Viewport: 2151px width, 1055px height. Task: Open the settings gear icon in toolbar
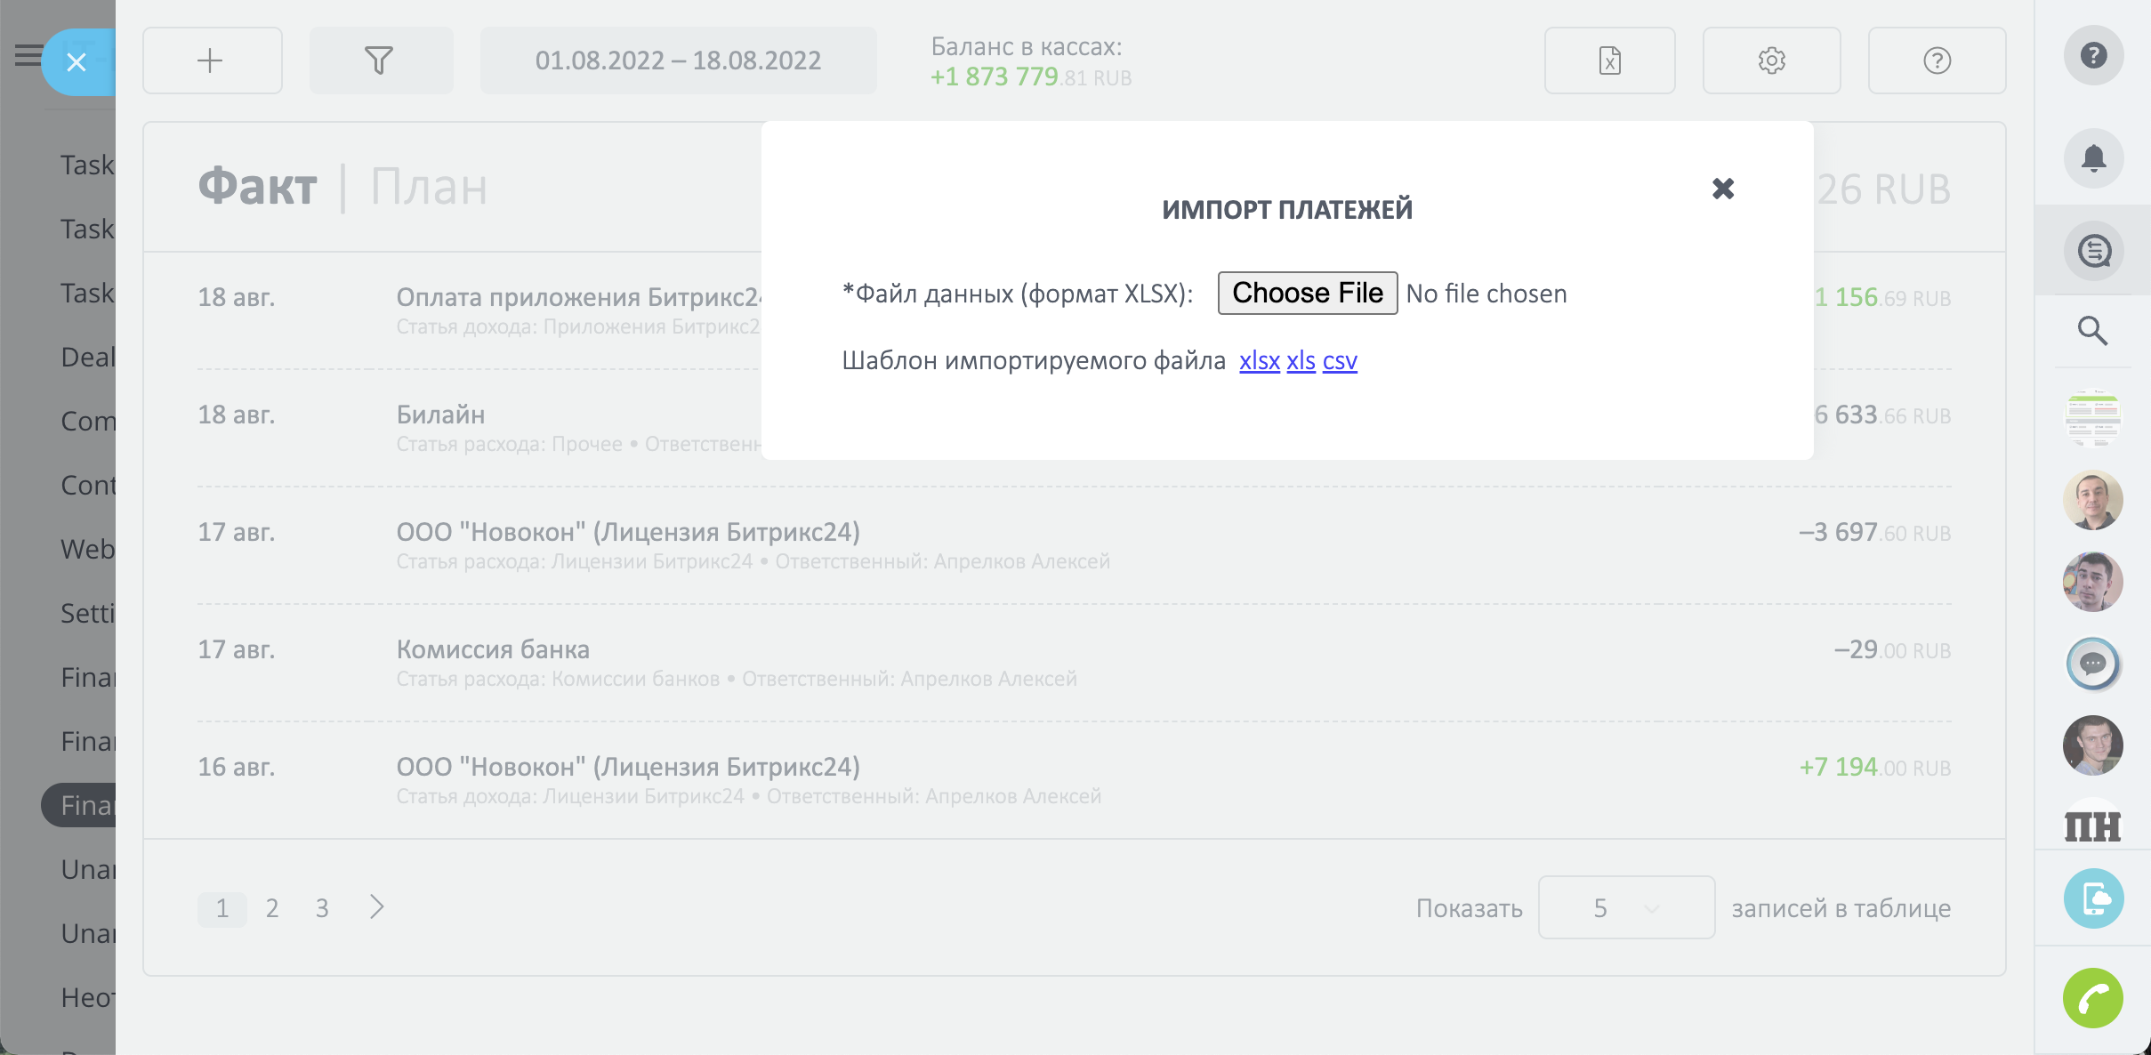[x=1771, y=60]
